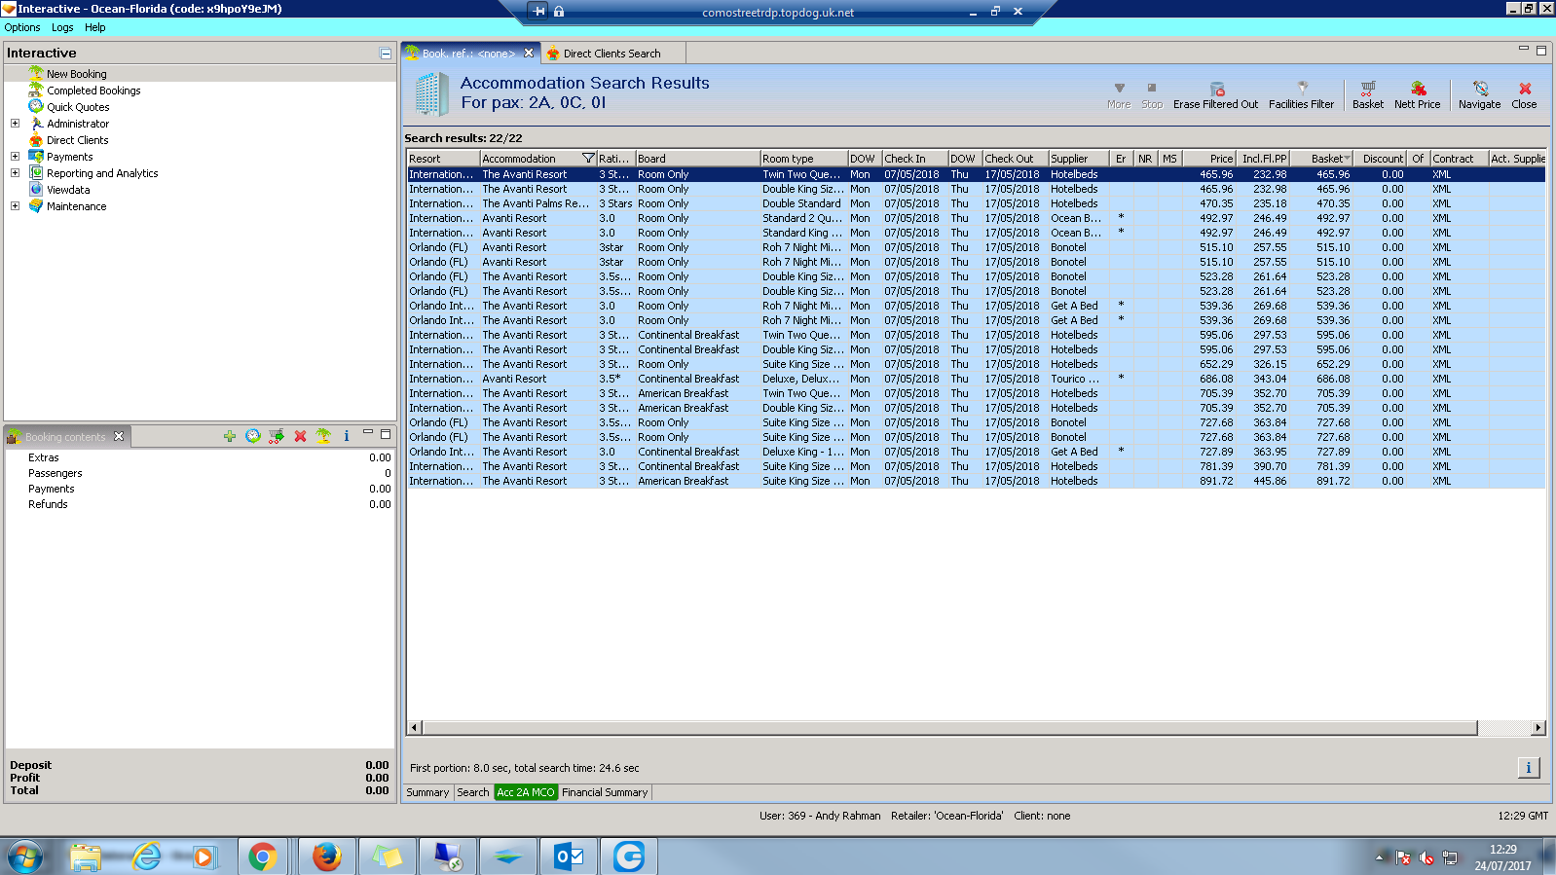
Task: Open the Options menu
Action: pyautogui.click(x=22, y=27)
